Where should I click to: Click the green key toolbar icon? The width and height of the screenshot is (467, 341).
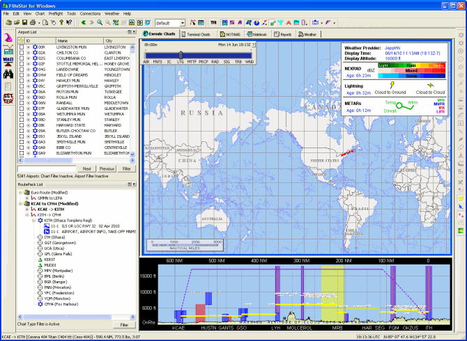pyautogui.click(x=273, y=22)
